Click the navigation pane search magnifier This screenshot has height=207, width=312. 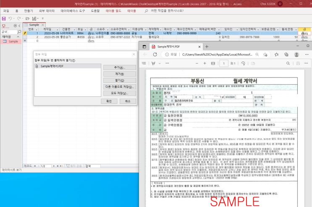(x=19, y=32)
